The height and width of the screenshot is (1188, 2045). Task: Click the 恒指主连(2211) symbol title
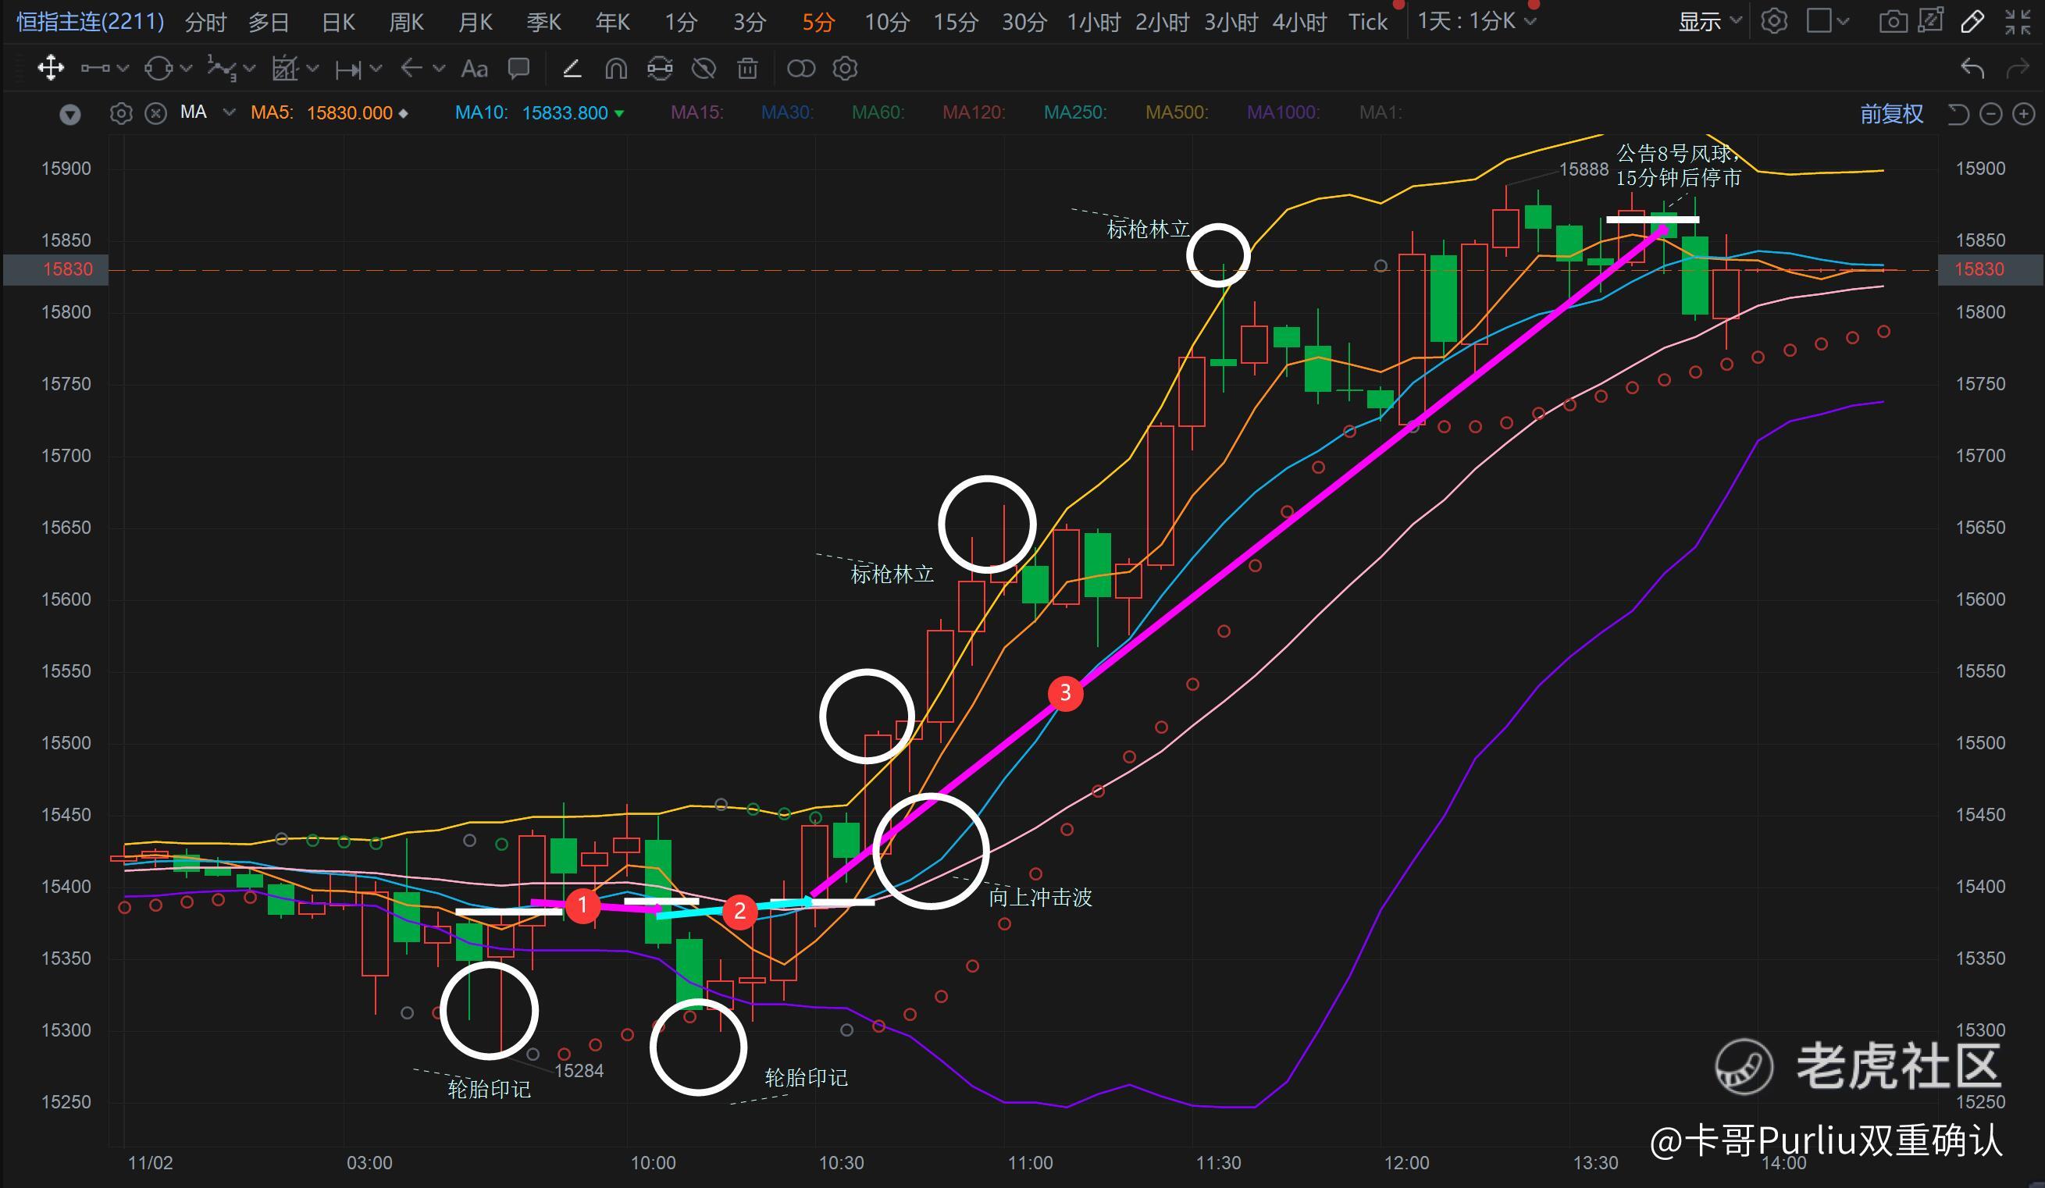pos(90,20)
